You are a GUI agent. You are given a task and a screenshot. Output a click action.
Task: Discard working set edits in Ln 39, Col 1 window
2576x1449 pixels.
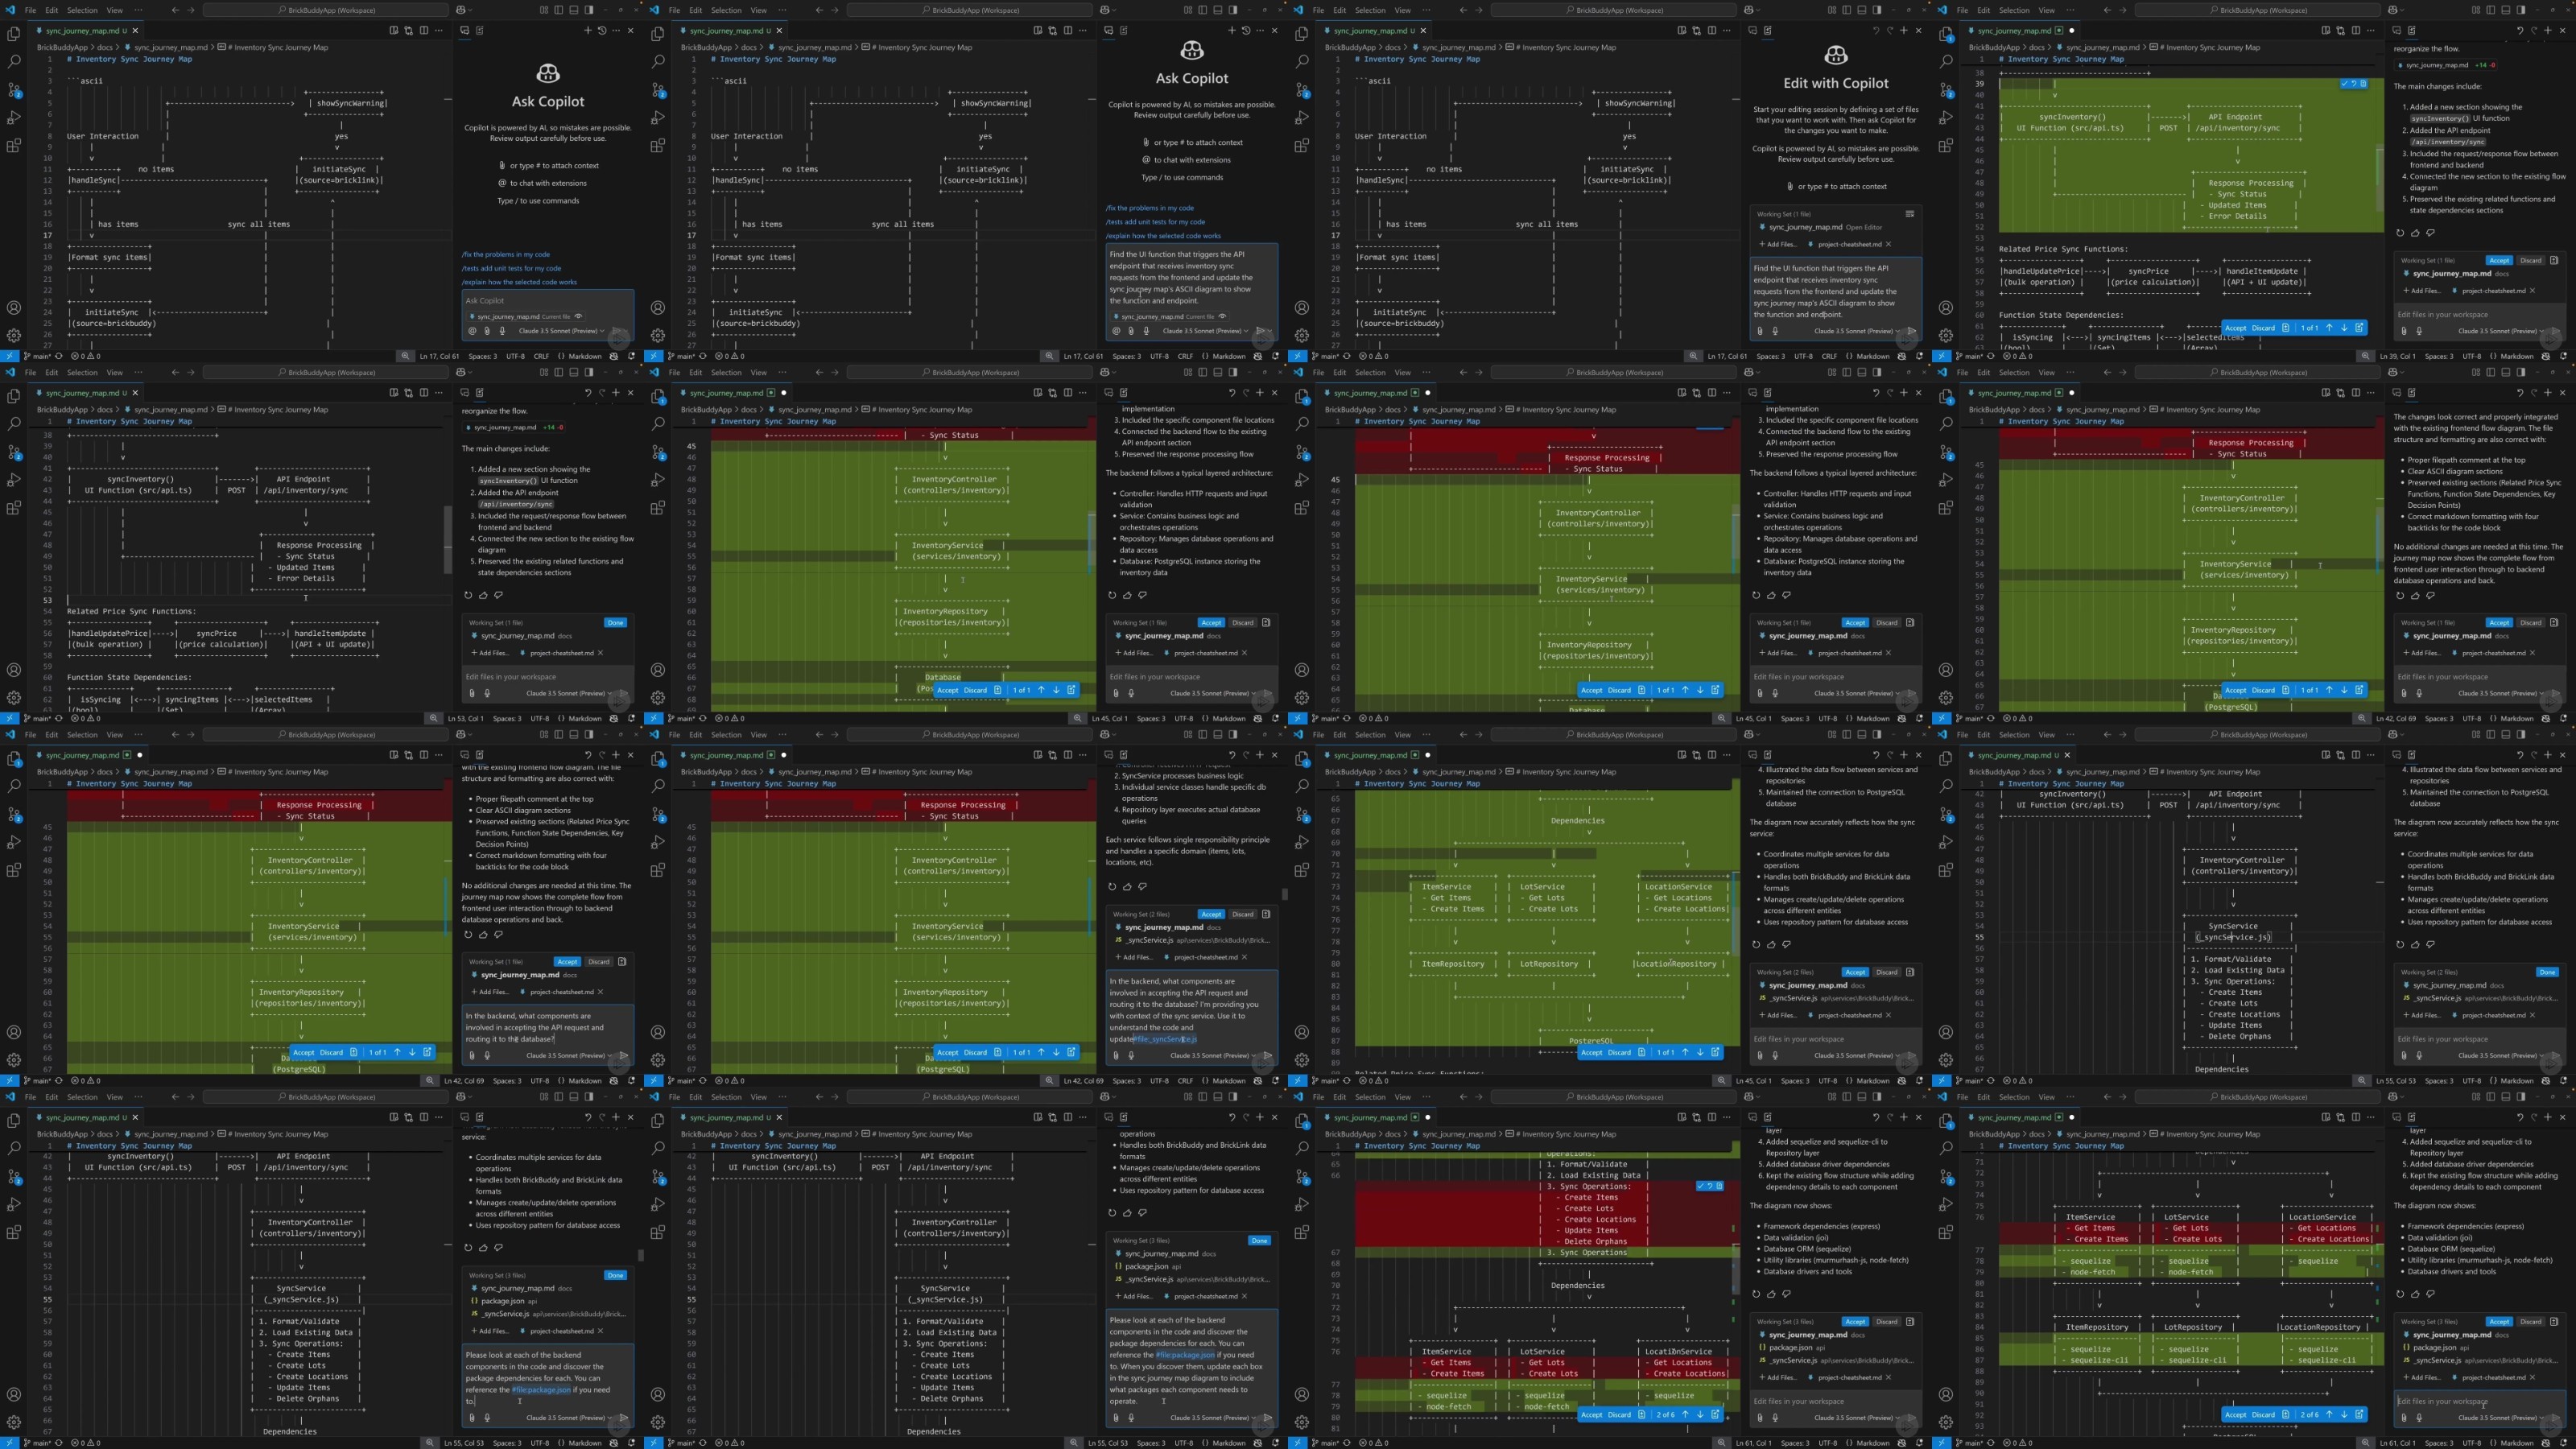pyautogui.click(x=2530, y=260)
